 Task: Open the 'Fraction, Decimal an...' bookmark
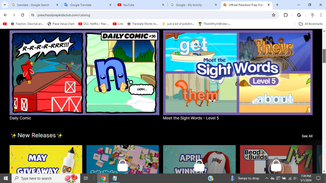coord(27,24)
